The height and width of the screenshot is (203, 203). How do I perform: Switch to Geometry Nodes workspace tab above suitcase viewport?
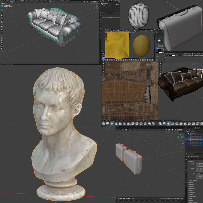[x=140, y=128]
